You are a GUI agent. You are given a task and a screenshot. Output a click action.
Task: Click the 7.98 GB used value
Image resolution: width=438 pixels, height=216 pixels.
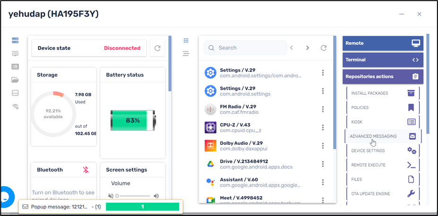(83, 94)
